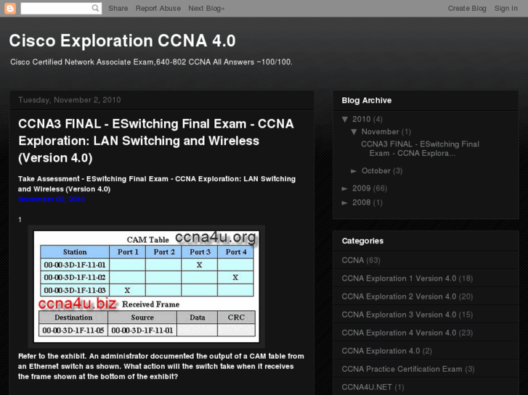Collapse the 2010 archive triangle
528x395 pixels.
pyautogui.click(x=345, y=120)
